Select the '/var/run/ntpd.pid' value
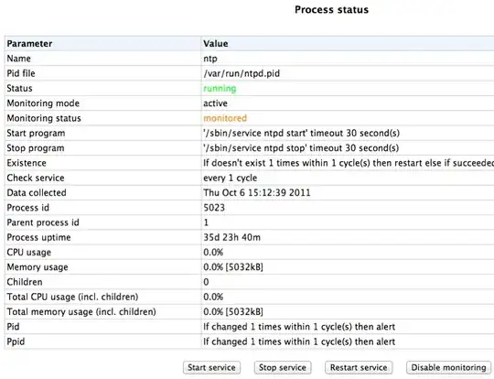 [242, 73]
